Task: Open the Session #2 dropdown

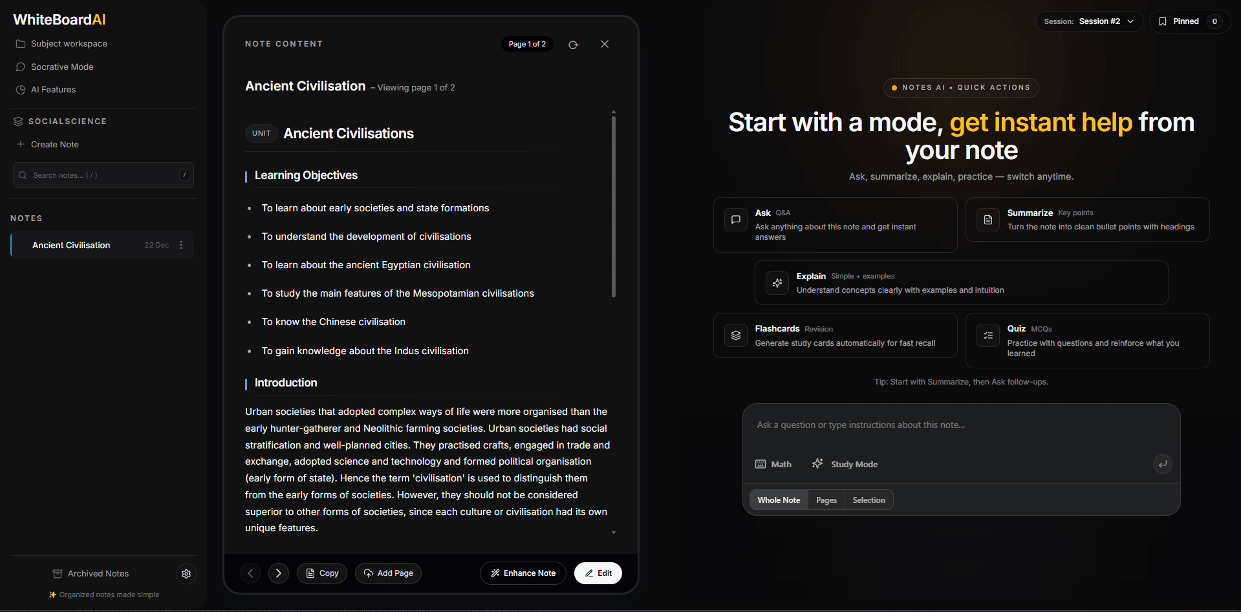Action: pos(1090,21)
